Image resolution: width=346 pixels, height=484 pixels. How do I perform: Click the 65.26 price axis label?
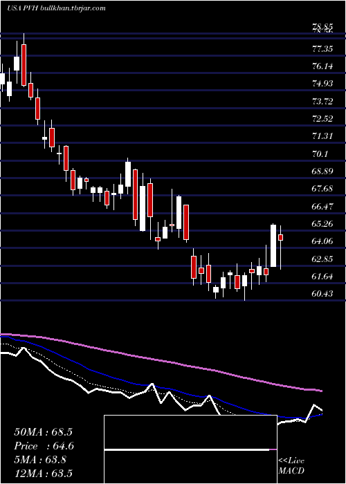pyautogui.click(x=323, y=224)
